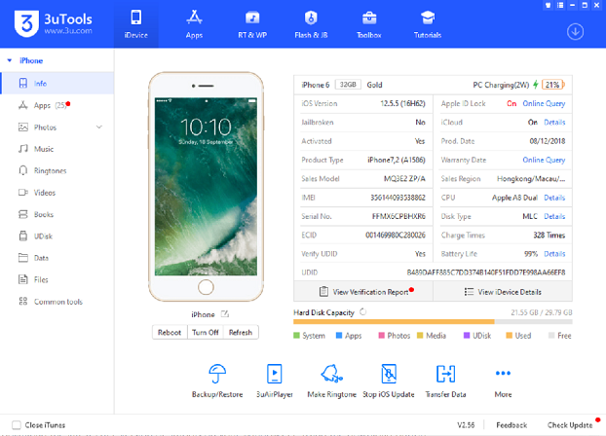606x436 pixels.
Task: Click the Used orange legend swatch
Action: [510, 335]
